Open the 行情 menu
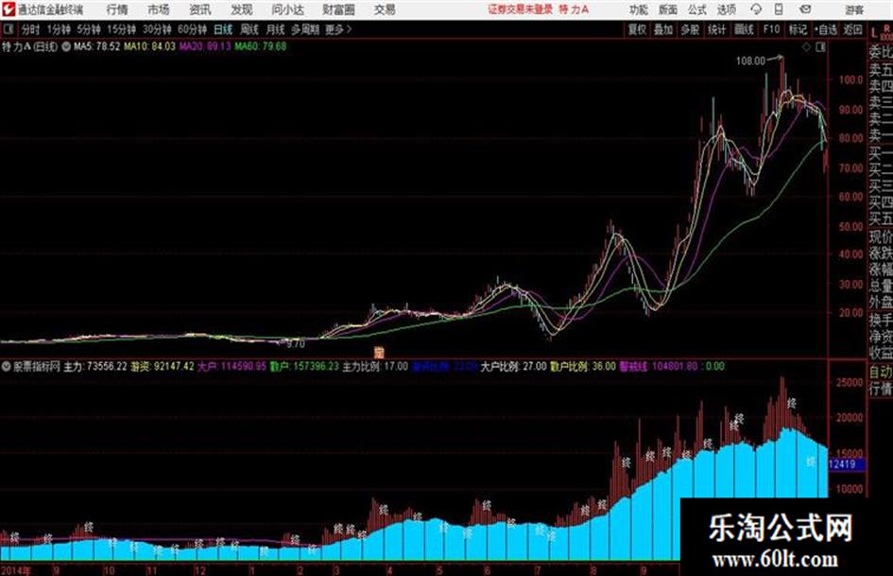The image size is (893, 576). tap(117, 9)
